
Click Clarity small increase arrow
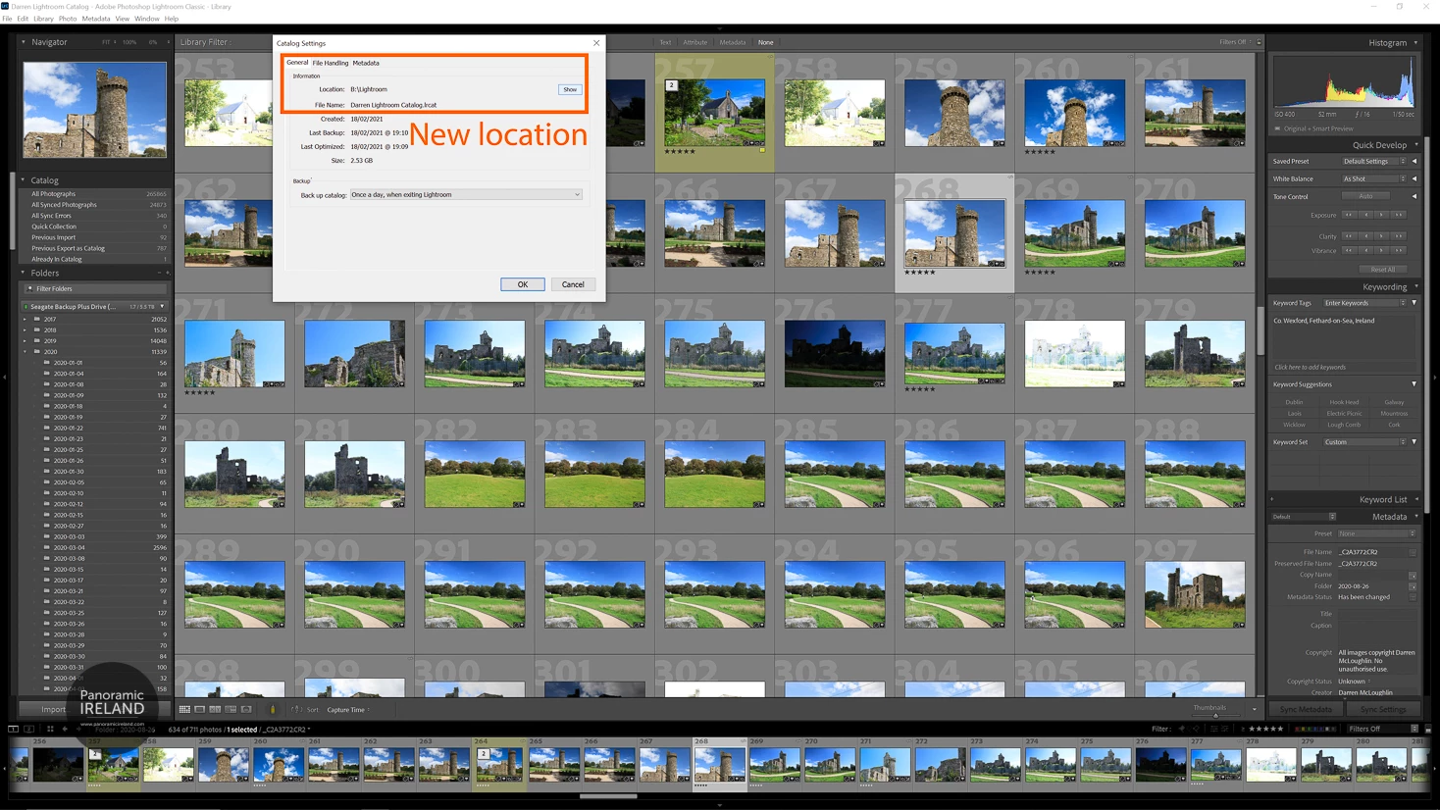(x=1381, y=236)
